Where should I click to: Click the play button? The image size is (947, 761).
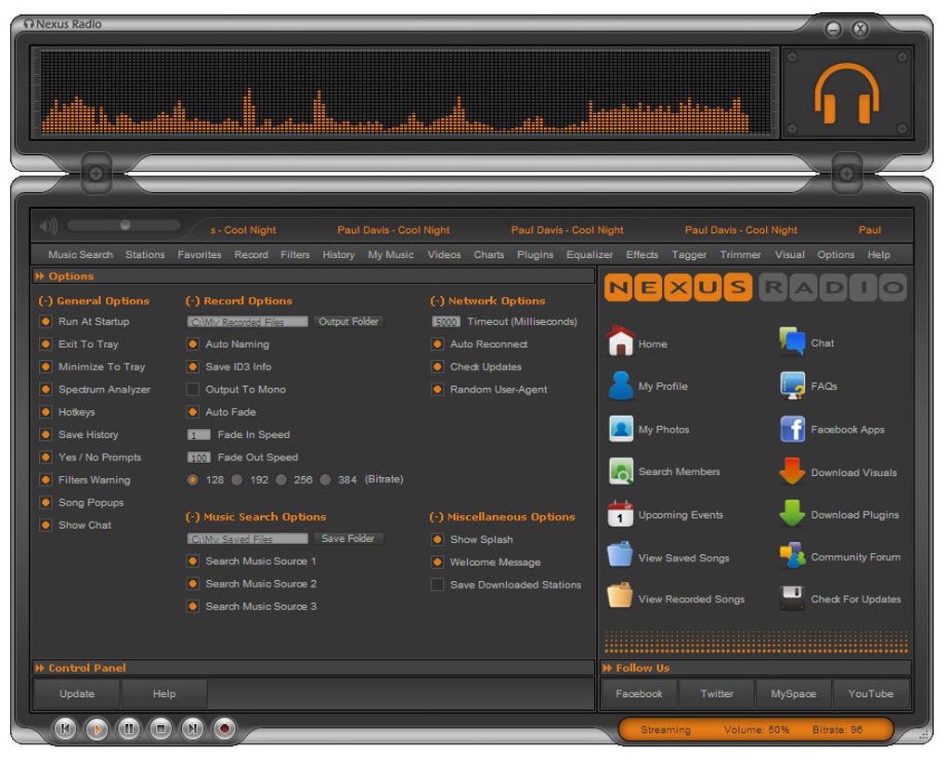coord(97,729)
